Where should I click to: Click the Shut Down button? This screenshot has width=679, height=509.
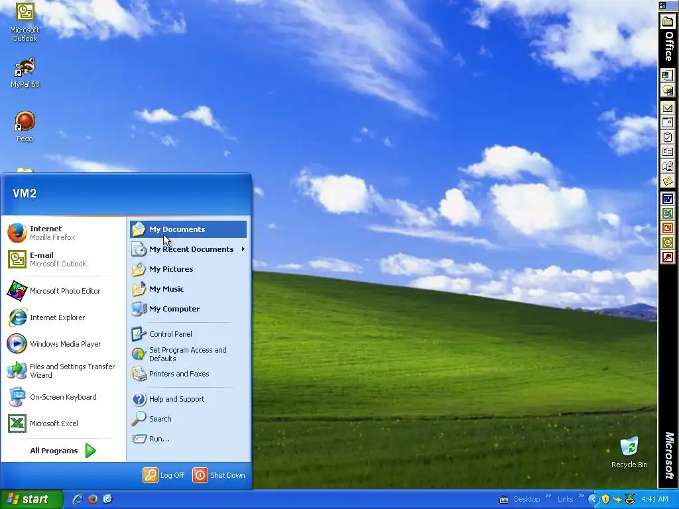219,475
